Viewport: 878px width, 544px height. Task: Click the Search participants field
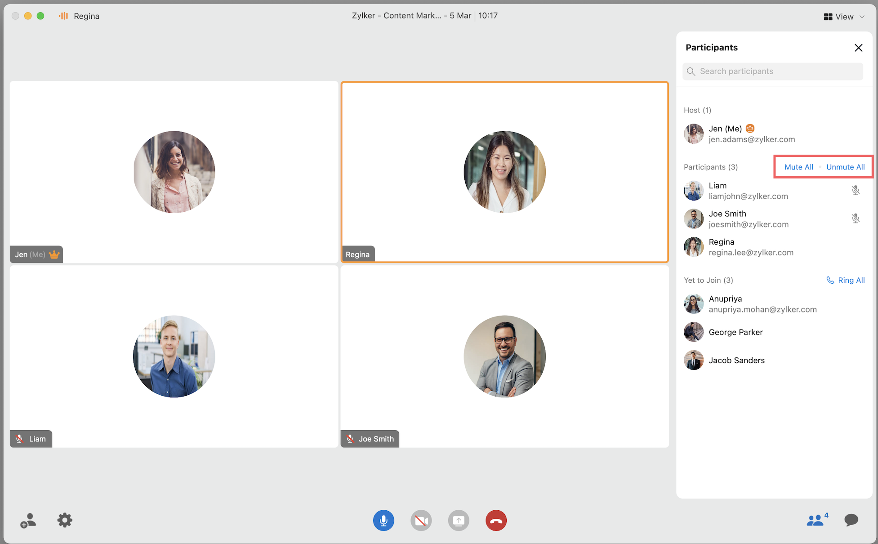tap(772, 71)
